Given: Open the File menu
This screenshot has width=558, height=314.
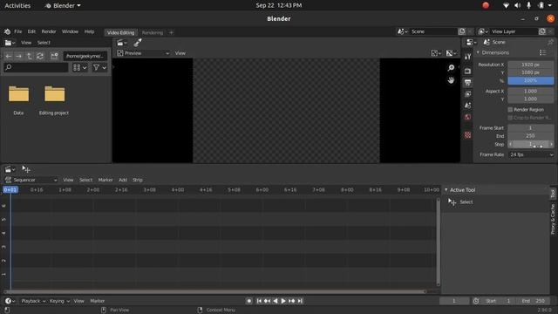Looking at the screenshot, I should (x=17, y=31).
